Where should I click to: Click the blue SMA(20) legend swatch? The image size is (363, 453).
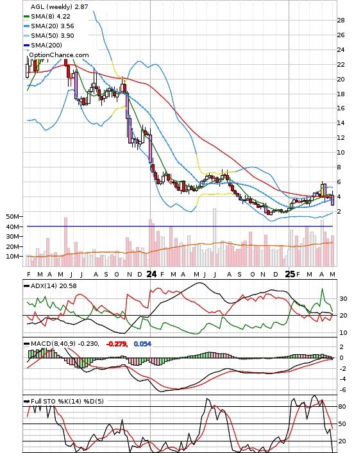point(26,26)
